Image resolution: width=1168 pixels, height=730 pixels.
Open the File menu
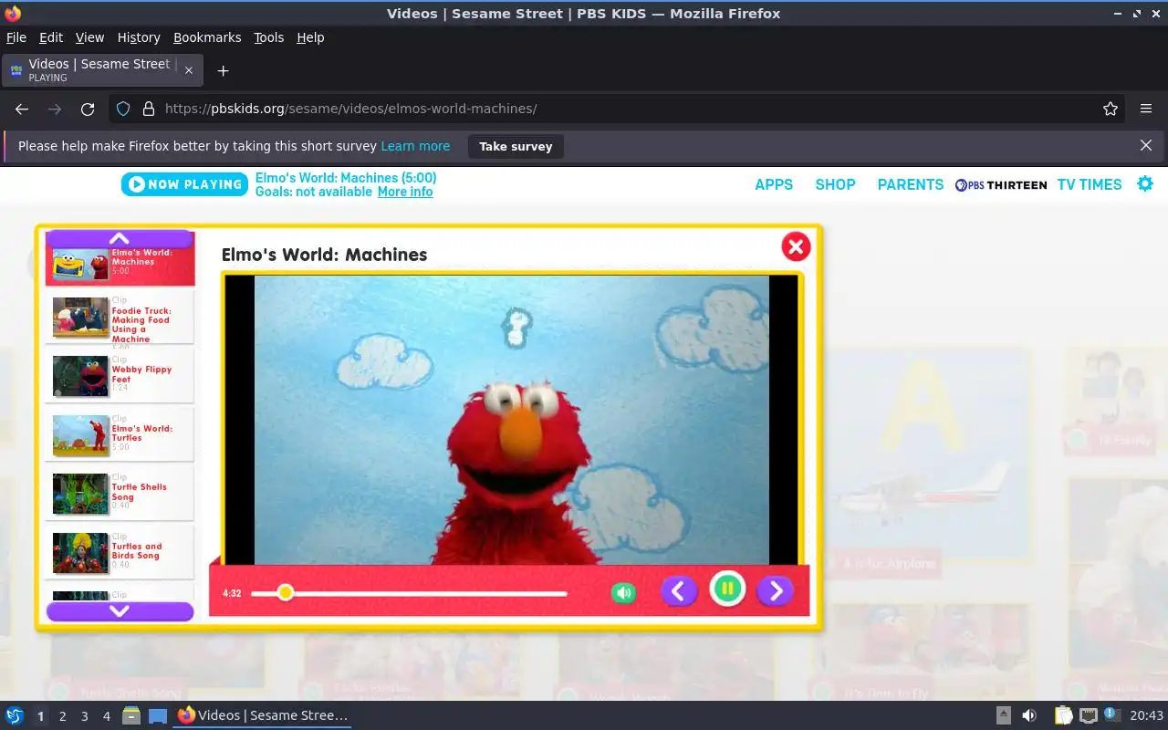pos(16,37)
